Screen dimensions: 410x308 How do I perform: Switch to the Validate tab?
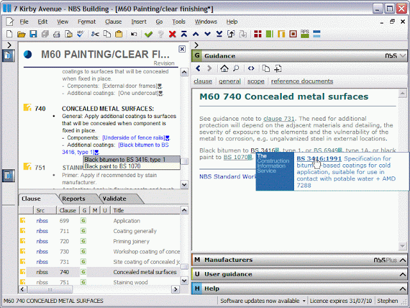click(114, 199)
